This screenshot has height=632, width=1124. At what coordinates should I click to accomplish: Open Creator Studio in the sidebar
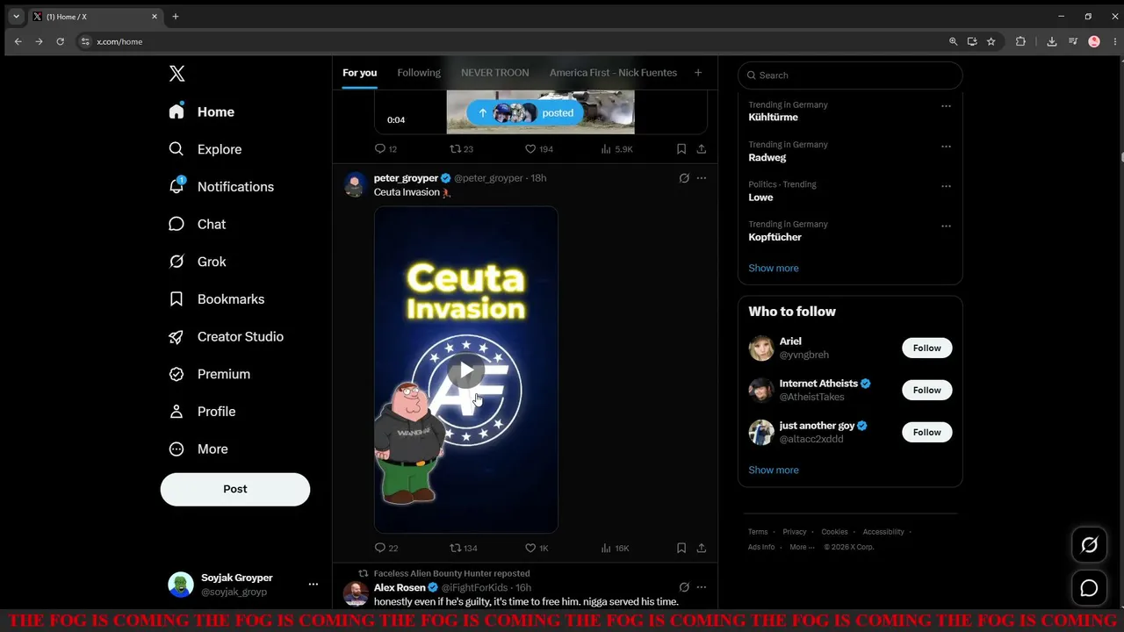coord(227,336)
